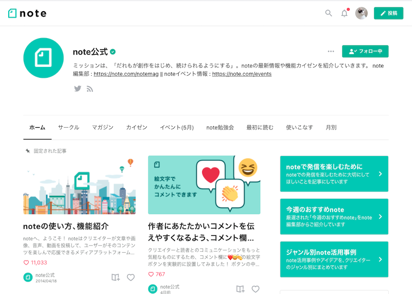Open article 作者にあたたかいコメントを伝えやすく
This screenshot has width=412, height=294.
[x=201, y=232]
